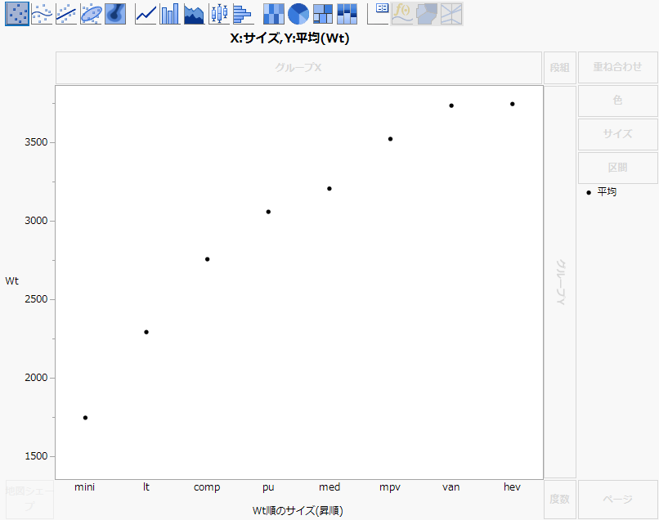Select the Mosaic plot icon
The width and height of the screenshot is (659, 520).
click(347, 14)
